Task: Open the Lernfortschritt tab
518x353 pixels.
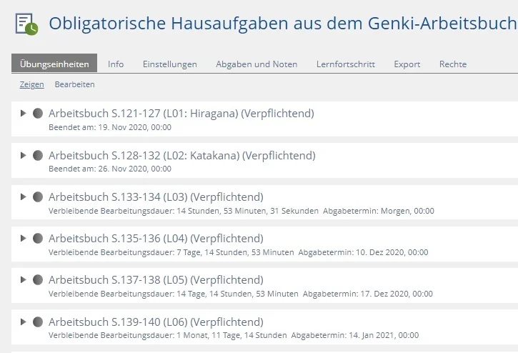Action: tap(345, 64)
